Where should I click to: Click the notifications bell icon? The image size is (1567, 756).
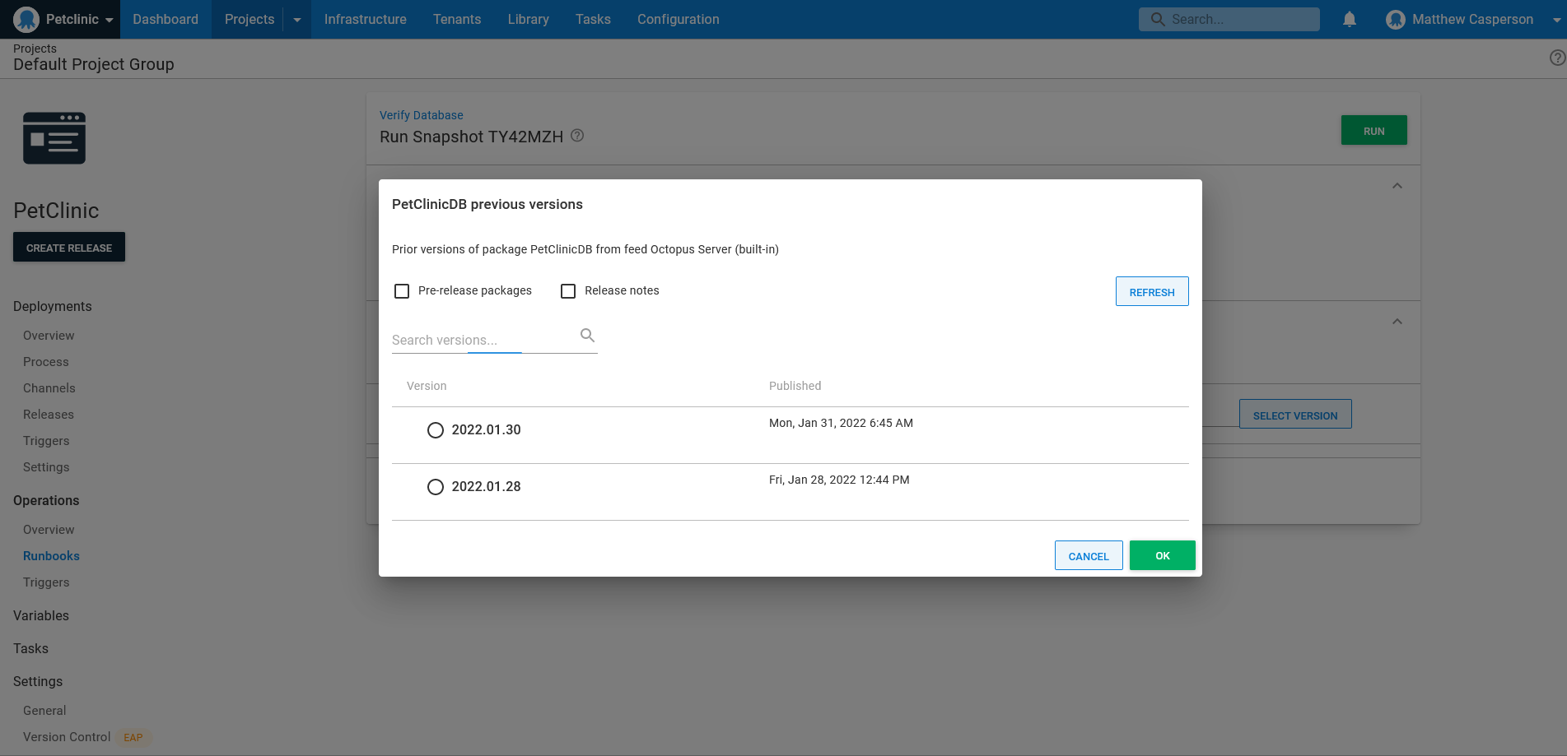click(1349, 19)
